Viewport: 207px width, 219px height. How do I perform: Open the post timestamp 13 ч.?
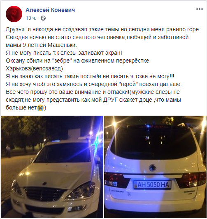(31, 18)
